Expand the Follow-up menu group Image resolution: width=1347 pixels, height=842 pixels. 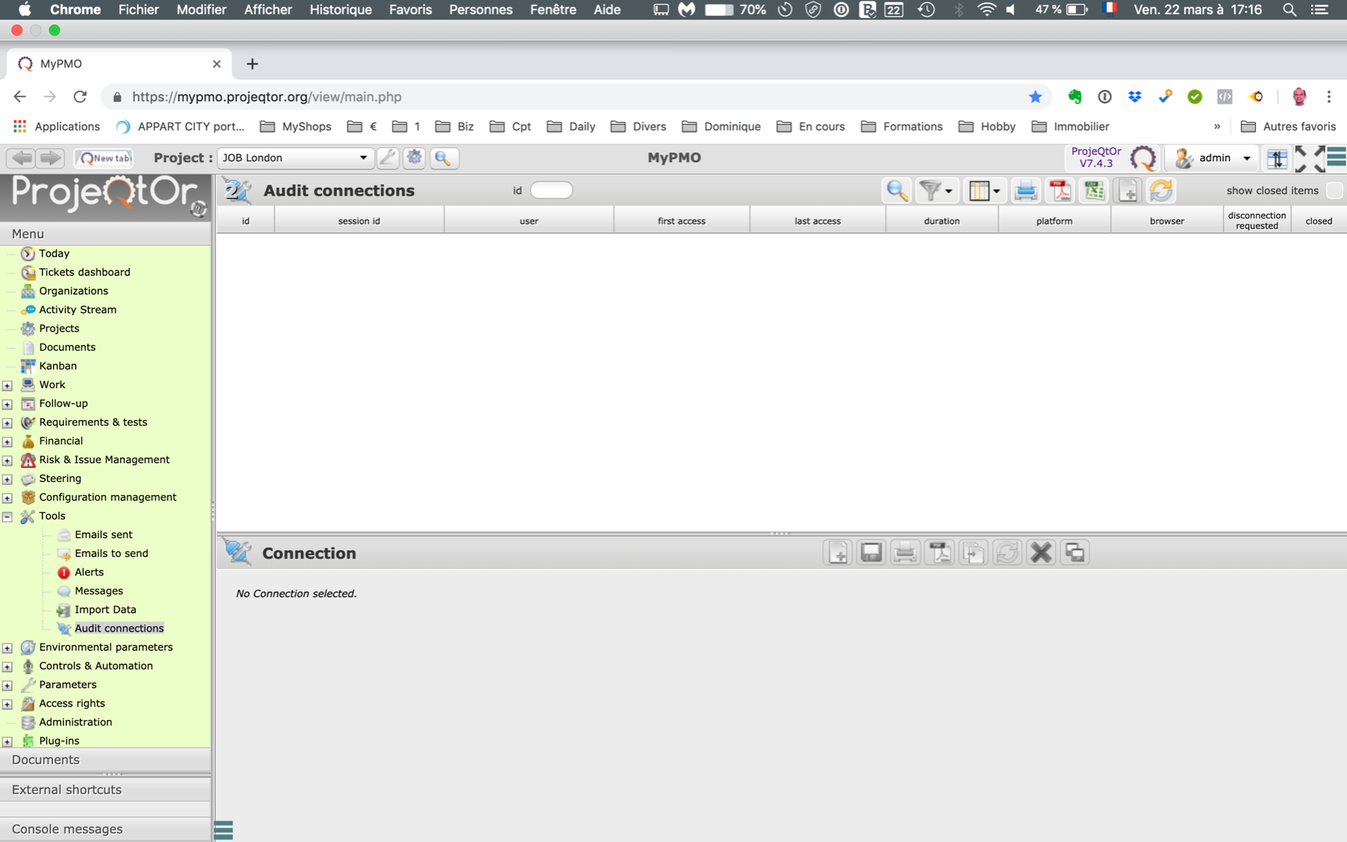[x=7, y=404]
